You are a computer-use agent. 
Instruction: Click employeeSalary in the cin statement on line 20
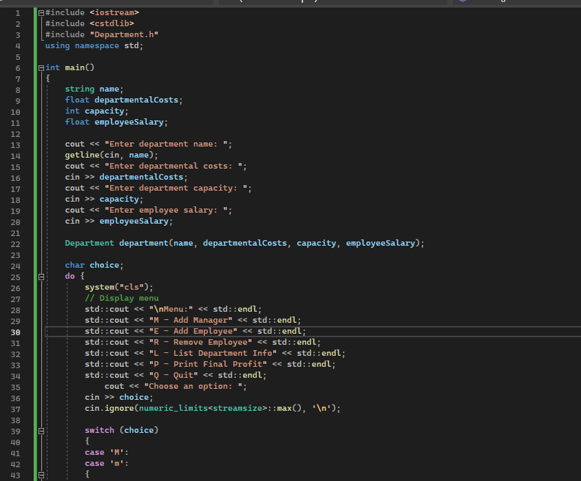pos(134,221)
